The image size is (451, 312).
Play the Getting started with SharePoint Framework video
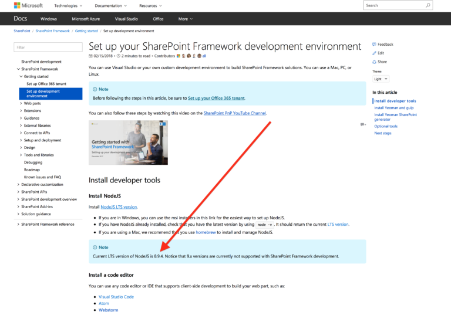[x=128, y=143]
